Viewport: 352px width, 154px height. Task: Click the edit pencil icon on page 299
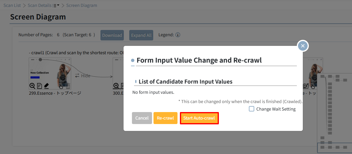point(46,86)
